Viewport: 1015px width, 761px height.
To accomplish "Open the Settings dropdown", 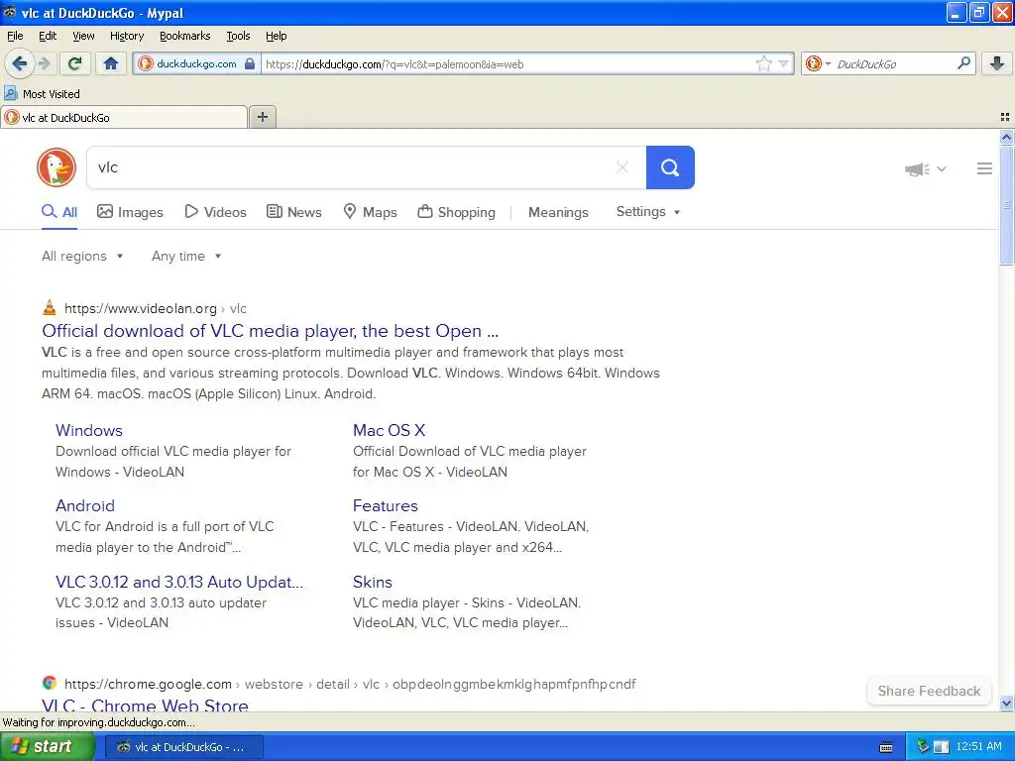I will pyautogui.click(x=648, y=212).
